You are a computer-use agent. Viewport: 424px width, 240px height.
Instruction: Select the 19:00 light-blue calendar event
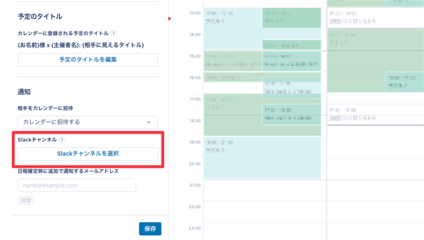click(x=263, y=158)
